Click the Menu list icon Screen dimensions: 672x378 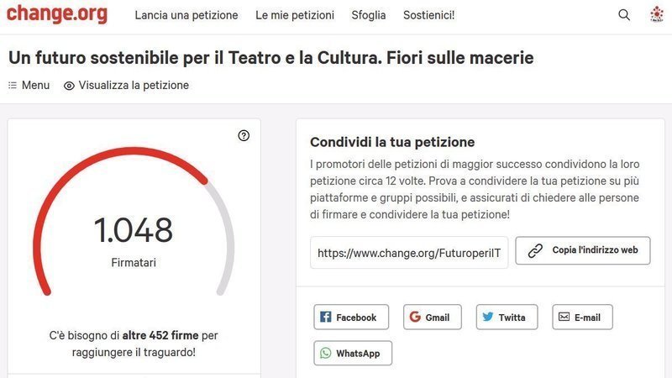pyautogui.click(x=13, y=86)
